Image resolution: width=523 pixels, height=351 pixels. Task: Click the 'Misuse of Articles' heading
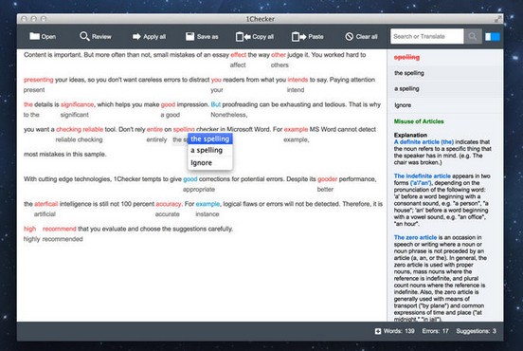[419, 121]
